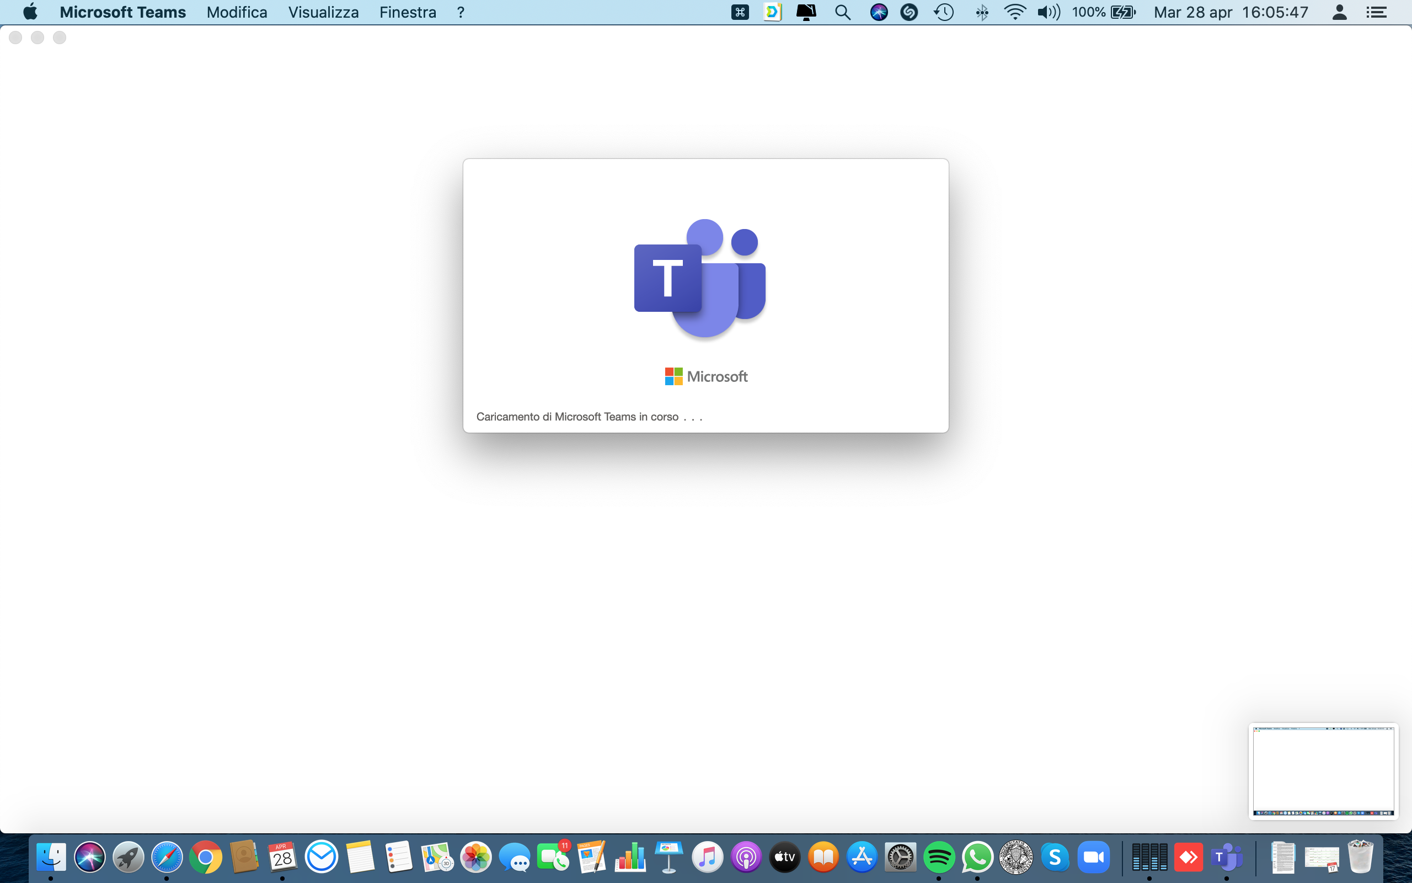Viewport: 1412px width, 883px height.
Task: Open Safari from the Dock
Action: (167, 857)
